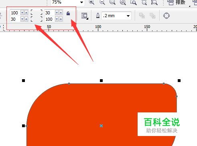
Task: Click the top-left black selection handle
Action: click(x=23, y=80)
